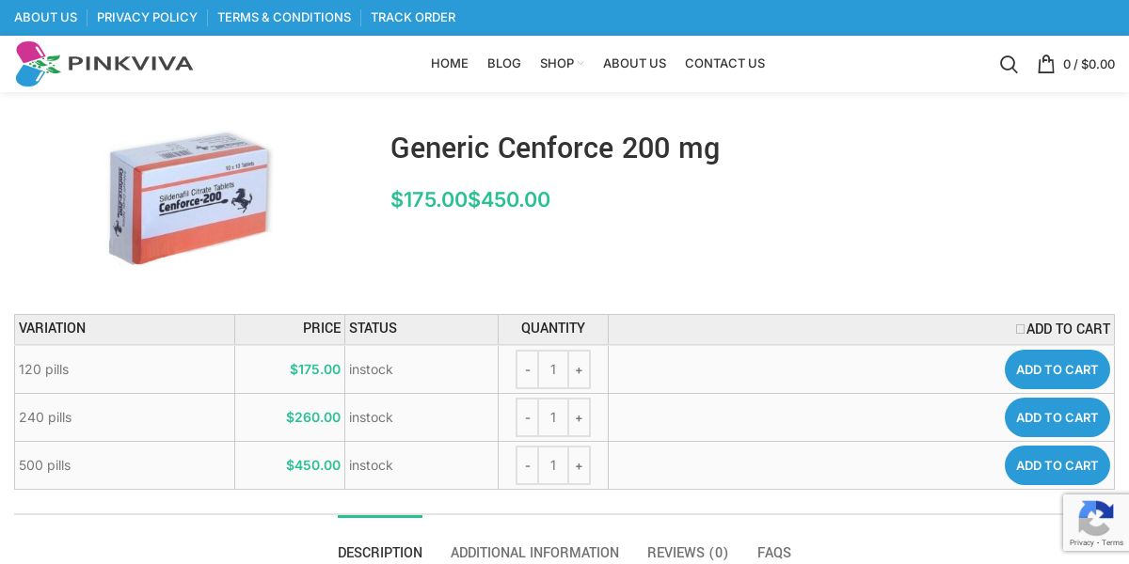1129x564 pixels.
Task: Expand the Shop dropdown menu
Action: pos(562,64)
